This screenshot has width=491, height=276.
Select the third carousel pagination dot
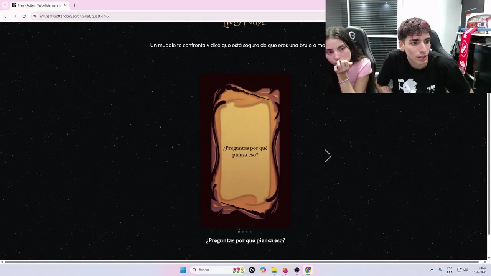[247, 232]
